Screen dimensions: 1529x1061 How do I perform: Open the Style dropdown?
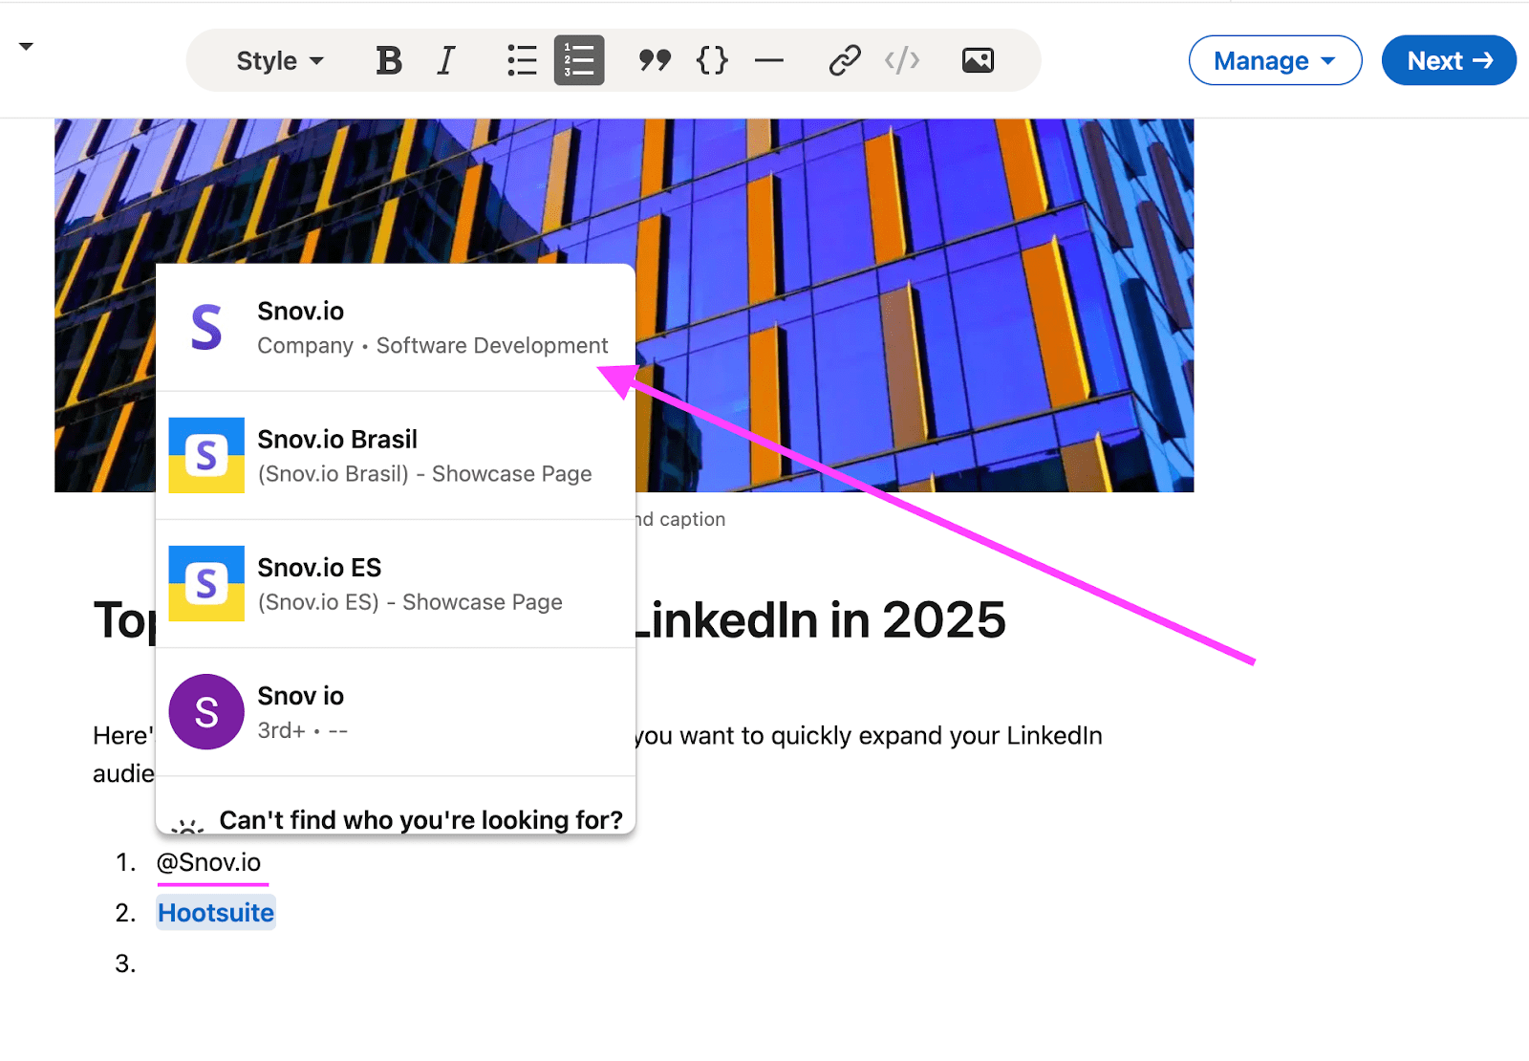point(280,61)
